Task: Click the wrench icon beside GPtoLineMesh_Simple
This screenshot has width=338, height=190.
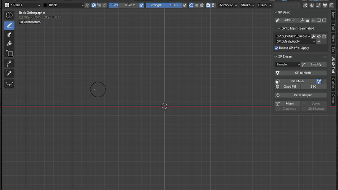Action: tap(313, 36)
